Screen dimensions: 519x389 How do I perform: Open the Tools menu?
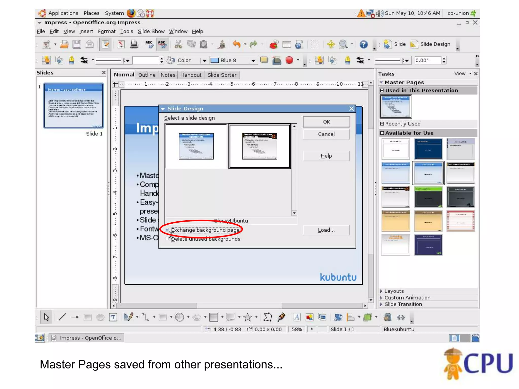tap(126, 31)
